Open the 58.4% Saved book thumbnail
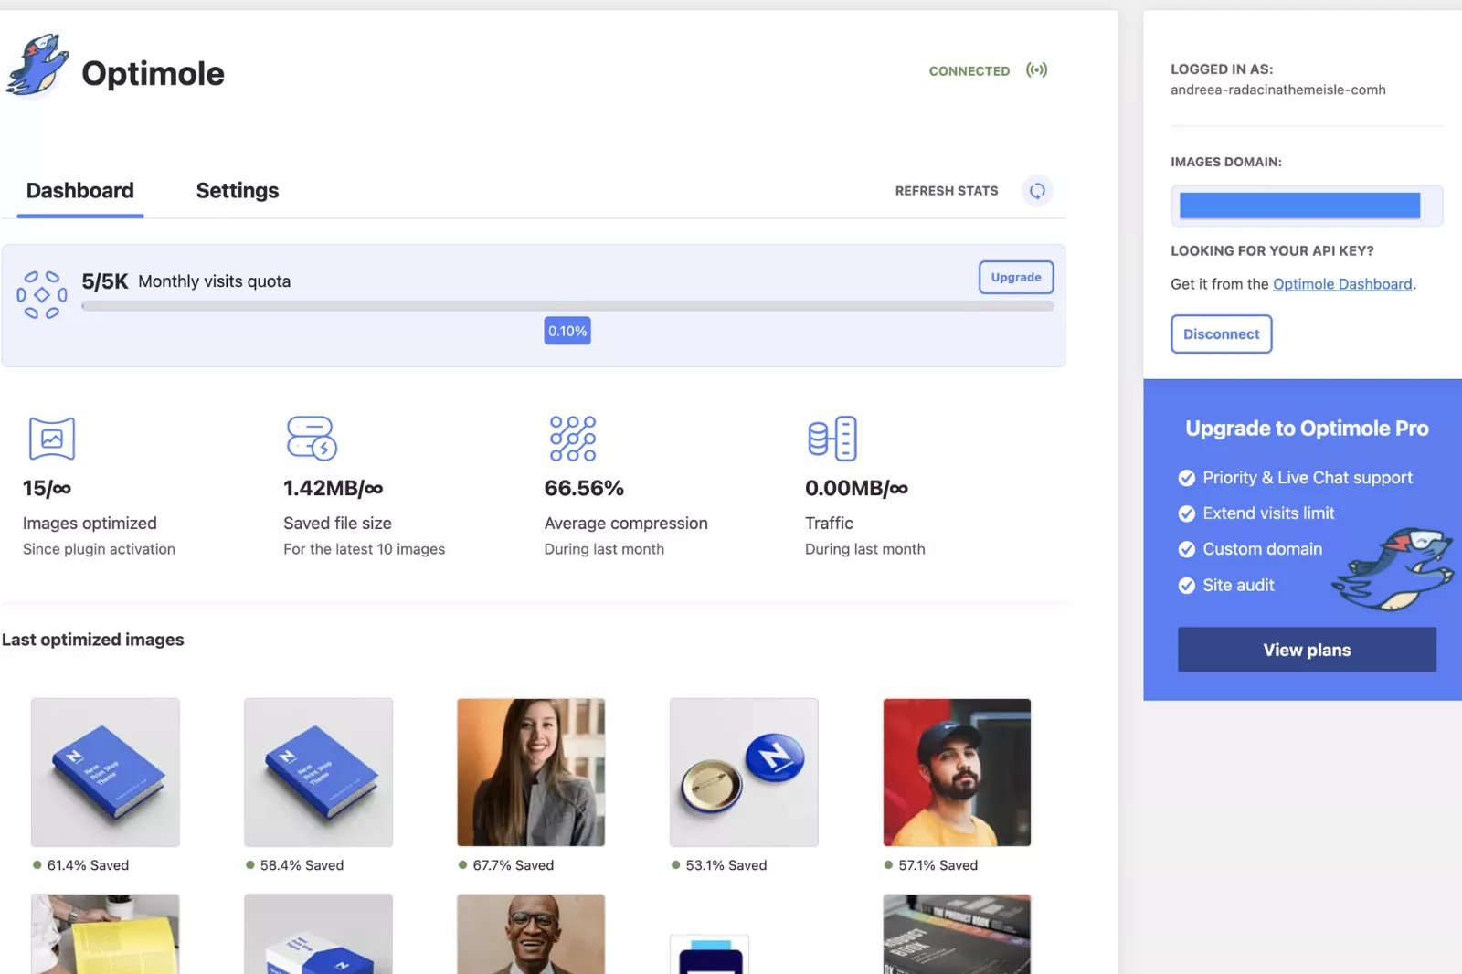The width and height of the screenshot is (1462, 974). (x=318, y=772)
